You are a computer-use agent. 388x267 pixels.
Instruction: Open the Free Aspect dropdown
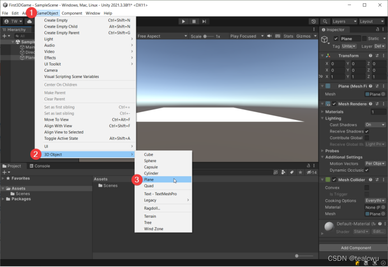click(162, 36)
